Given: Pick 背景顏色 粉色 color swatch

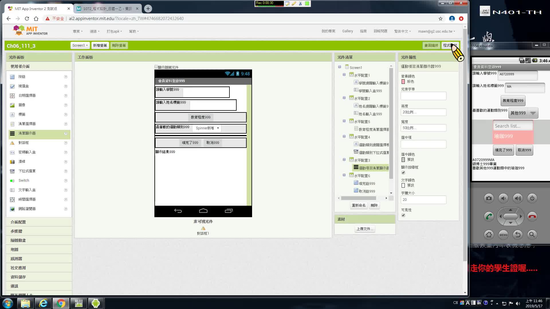Looking at the screenshot, I should click(x=403, y=82).
